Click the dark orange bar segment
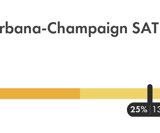This screenshot has height=133, width=160. tap(40, 94)
